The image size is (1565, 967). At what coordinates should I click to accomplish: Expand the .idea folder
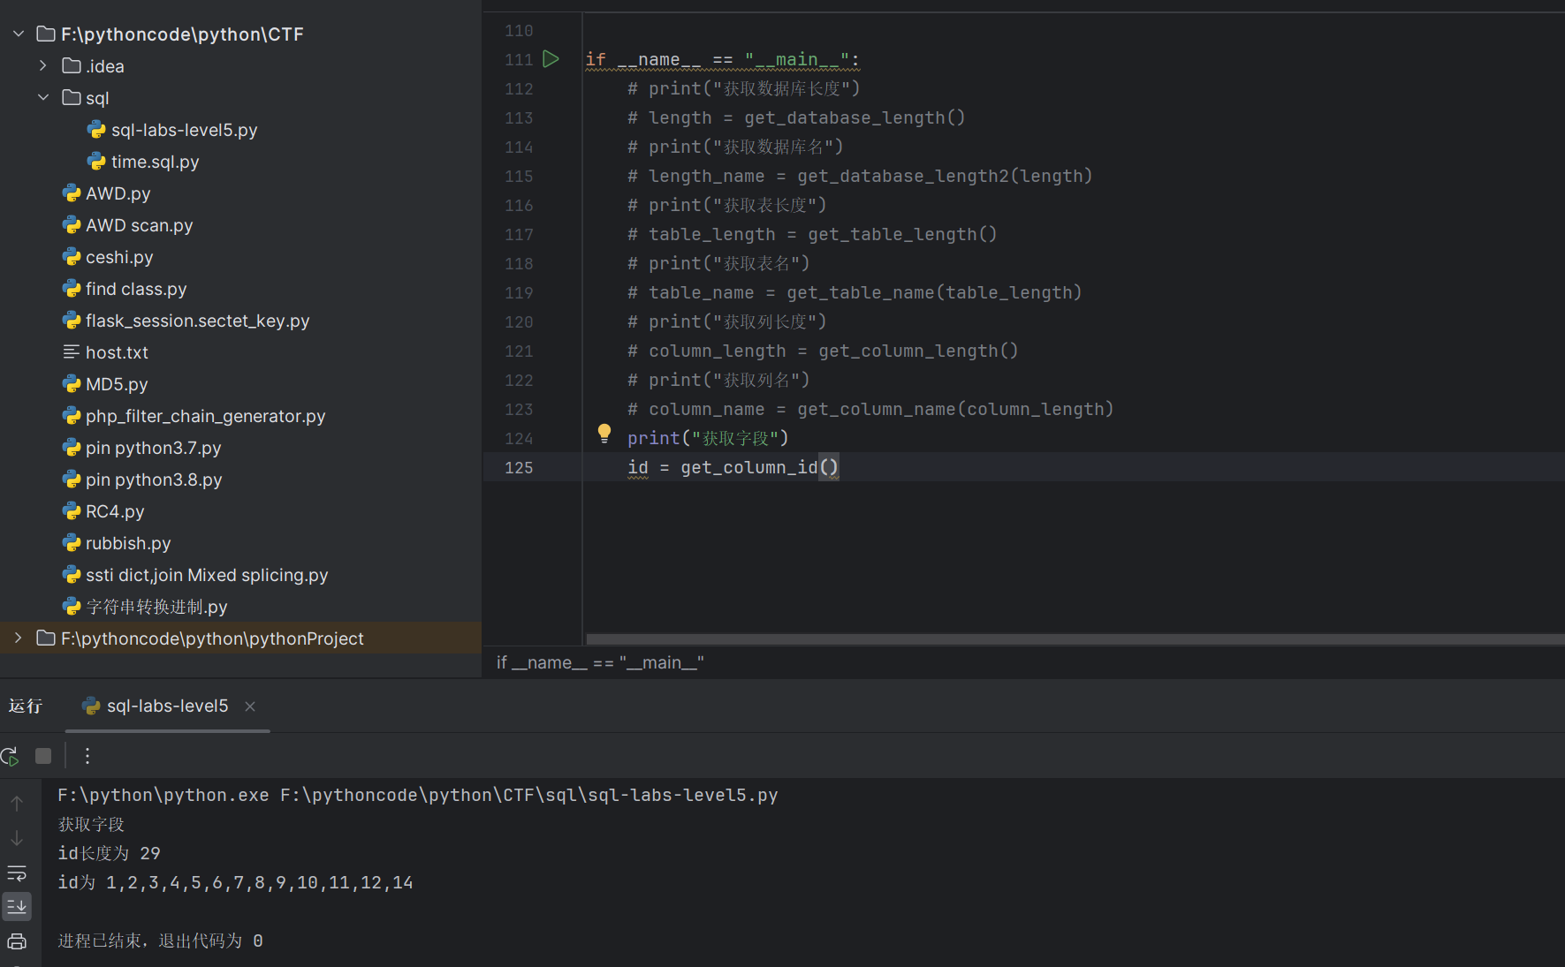(42, 65)
